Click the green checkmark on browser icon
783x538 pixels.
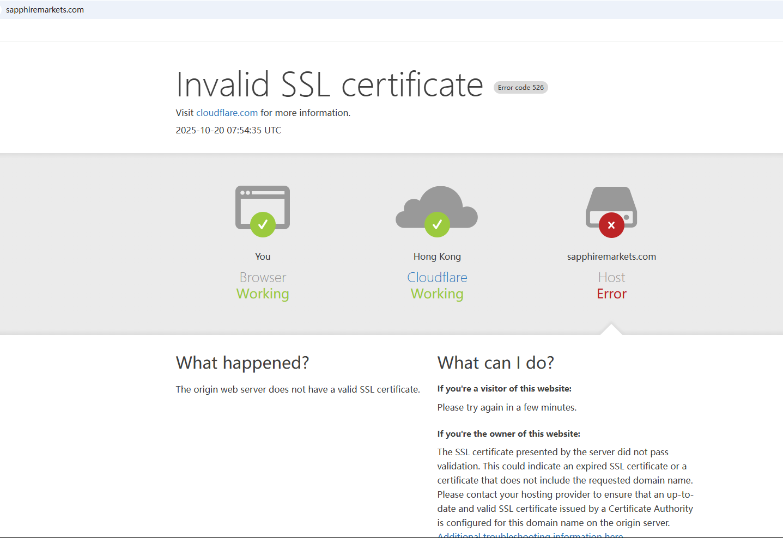(263, 224)
